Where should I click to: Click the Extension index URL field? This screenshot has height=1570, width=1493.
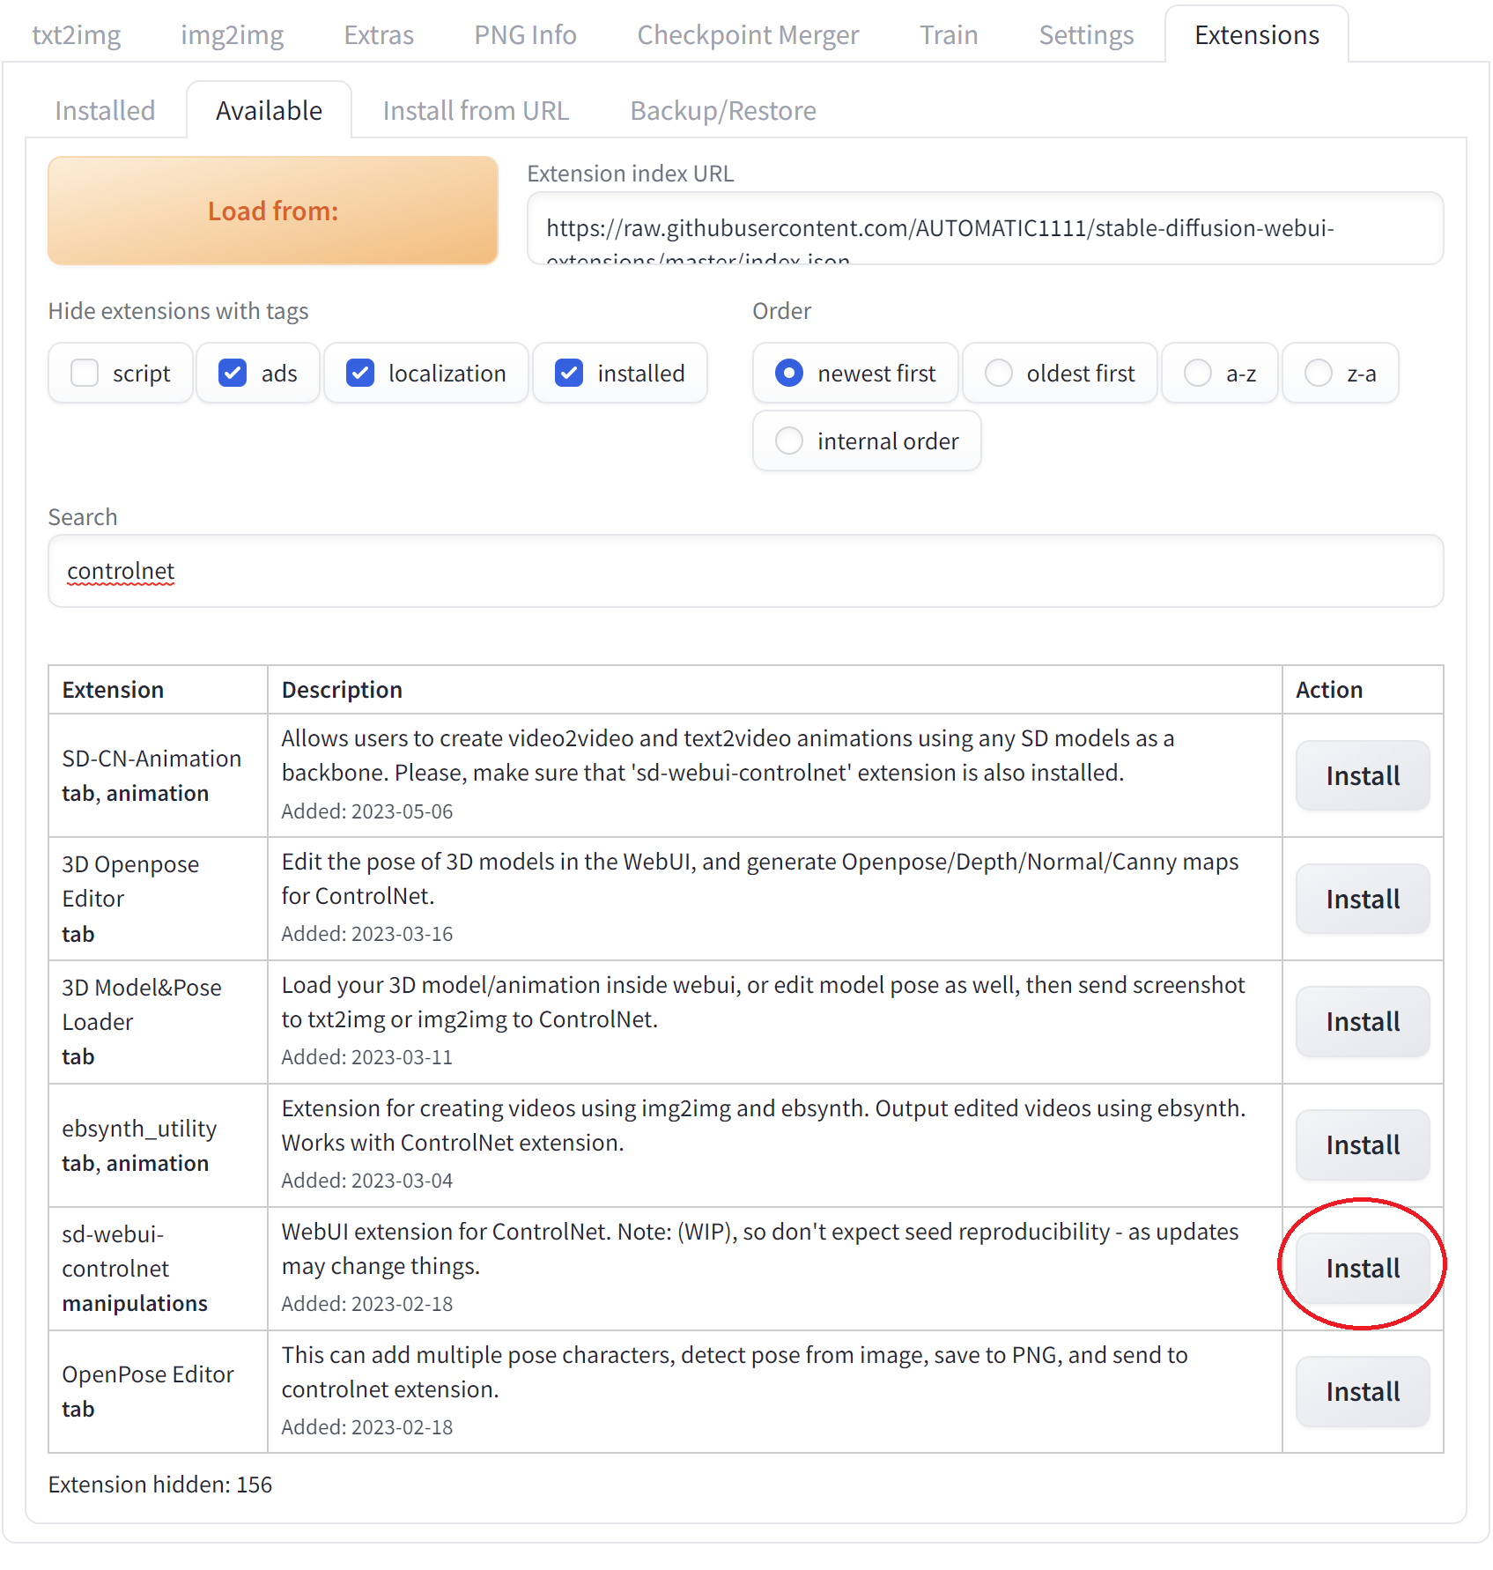(x=984, y=229)
